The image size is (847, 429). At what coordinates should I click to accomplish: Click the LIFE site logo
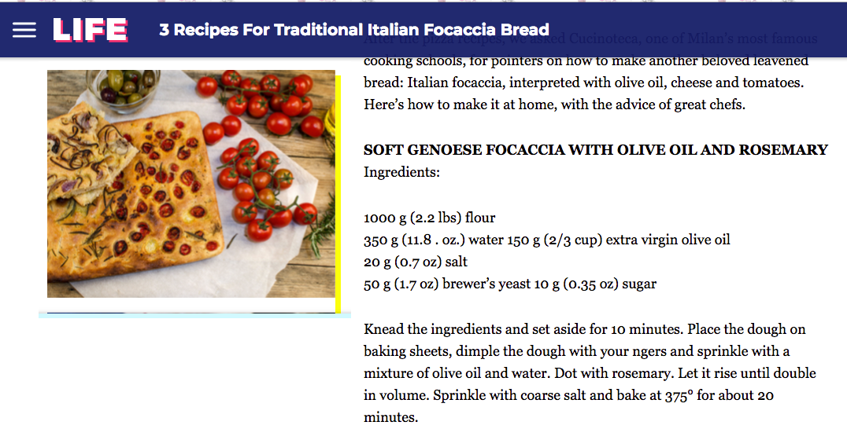coord(91,30)
